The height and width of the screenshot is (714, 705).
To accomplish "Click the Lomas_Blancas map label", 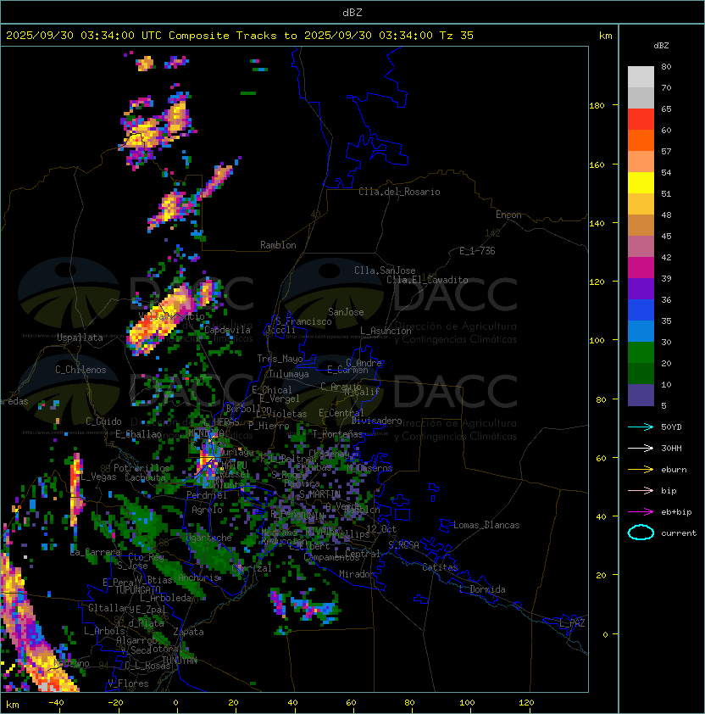I will click(x=486, y=525).
